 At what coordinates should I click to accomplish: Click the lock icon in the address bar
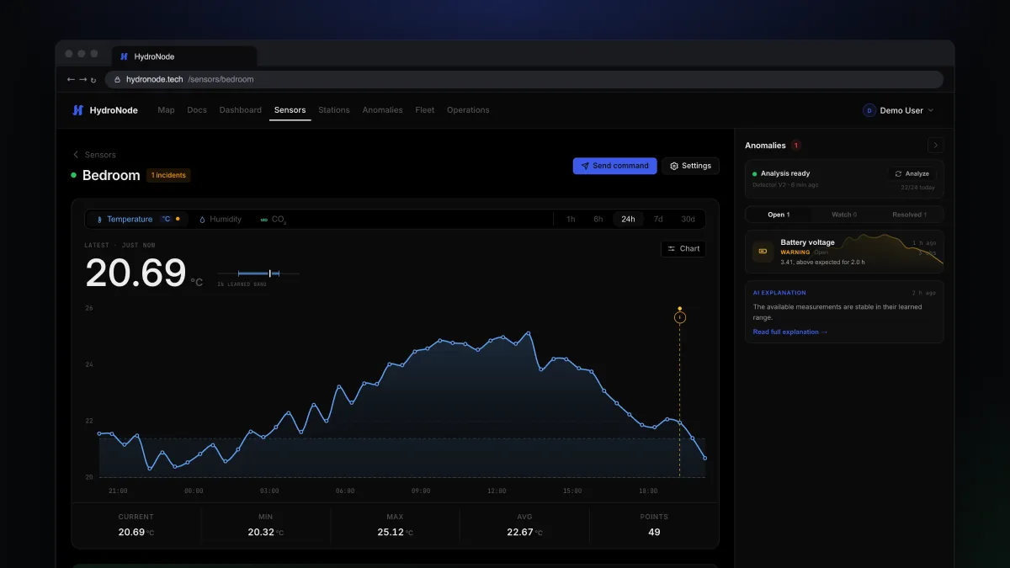click(118, 80)
